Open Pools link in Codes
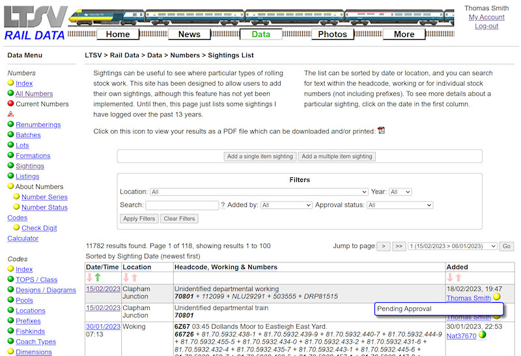This screenshot has width=521, height=356. pos(24,300)
